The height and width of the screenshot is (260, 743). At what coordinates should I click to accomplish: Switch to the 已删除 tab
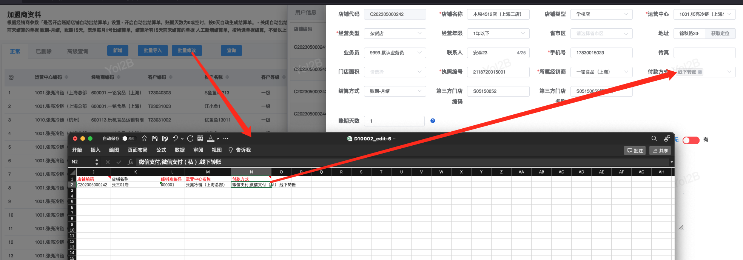(x=44, y=51)
